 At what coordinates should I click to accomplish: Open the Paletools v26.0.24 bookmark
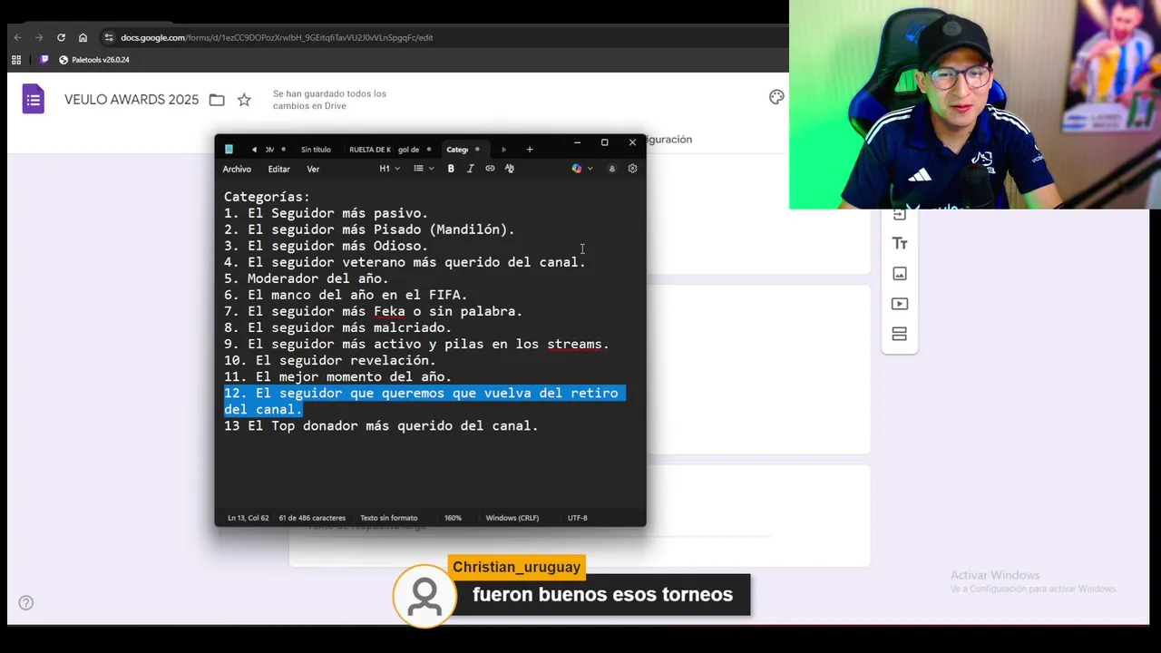[94, 60]
